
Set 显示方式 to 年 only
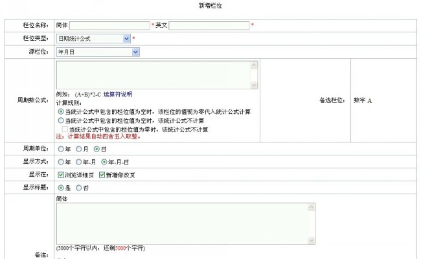click(x=61, y=162)
